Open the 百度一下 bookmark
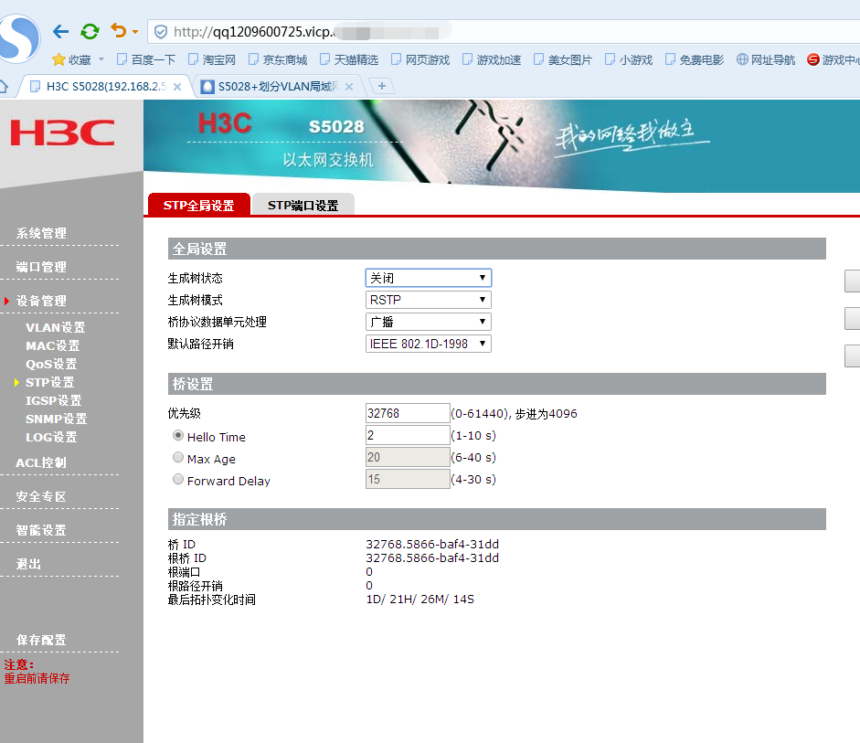 (146, 59)
